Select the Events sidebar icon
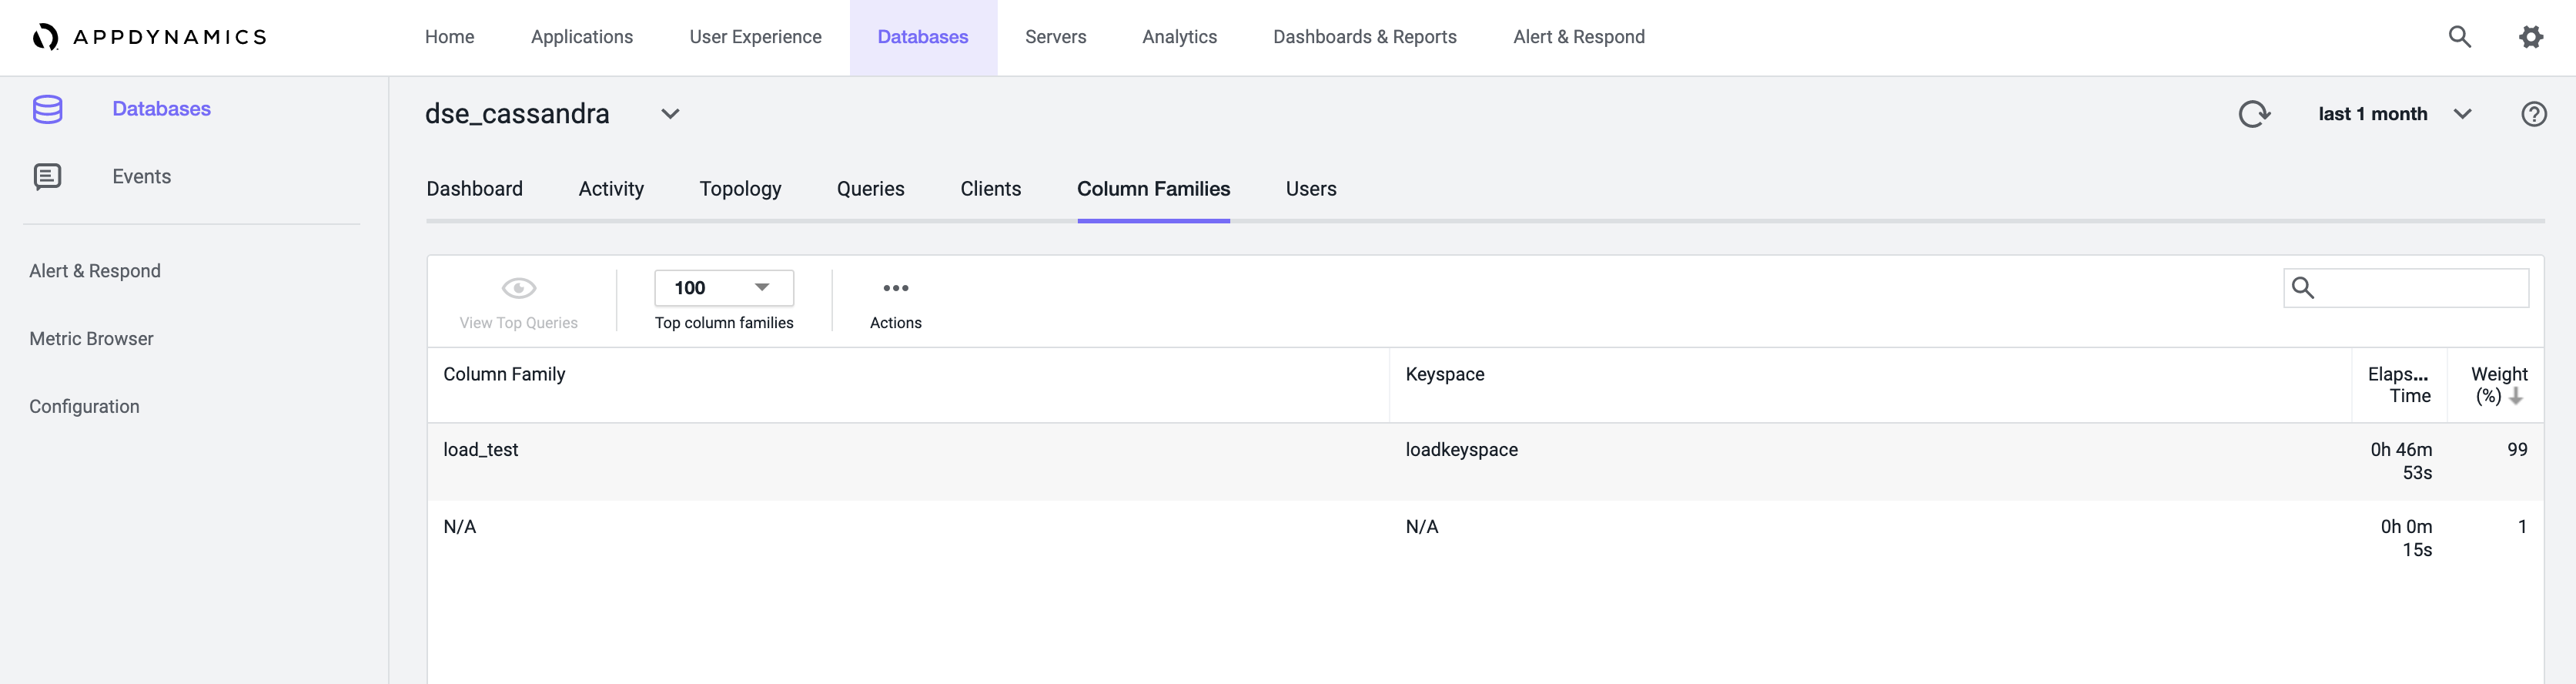The width and height of the screenshot is (2576, 684). pyautogui.click(x=48, y=177)
